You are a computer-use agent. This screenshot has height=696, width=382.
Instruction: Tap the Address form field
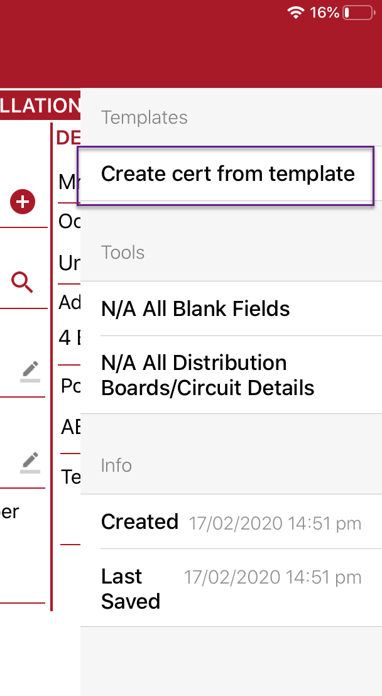[x=69, y=302]
